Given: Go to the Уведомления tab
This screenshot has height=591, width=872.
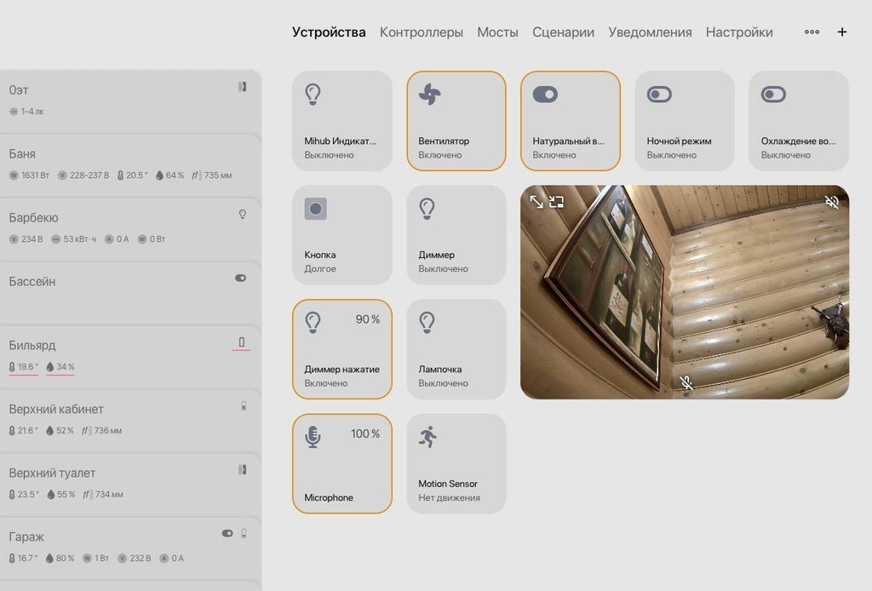Looking at the screenshot, I should point(650,32).
